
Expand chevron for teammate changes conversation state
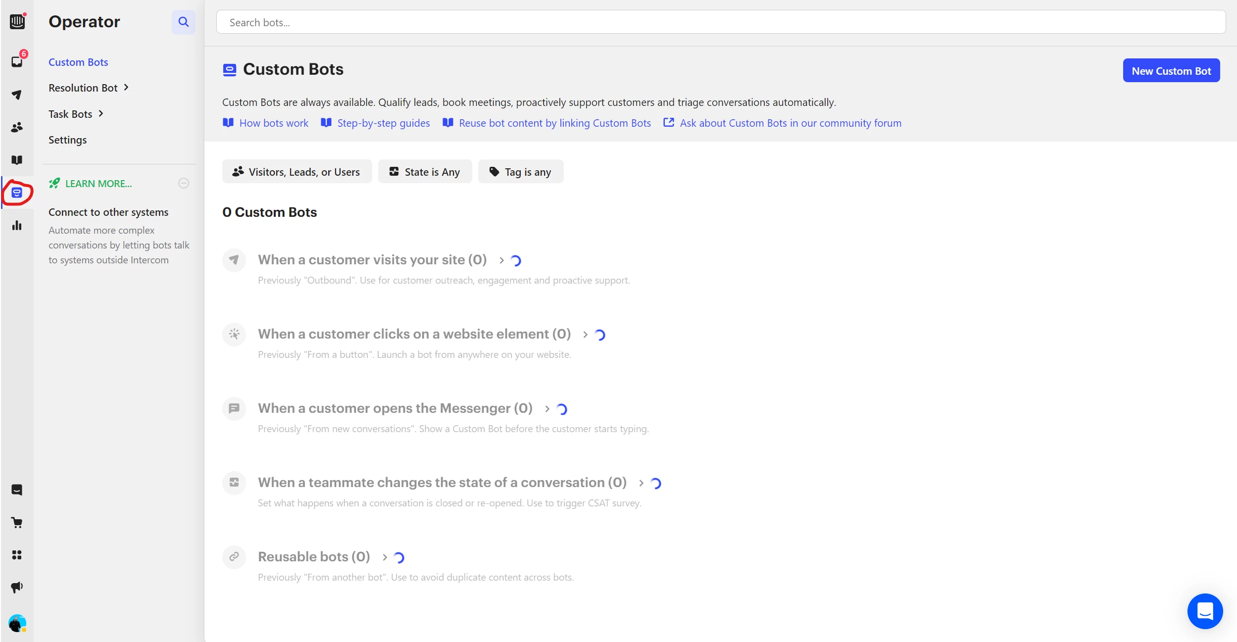point(641,483)
